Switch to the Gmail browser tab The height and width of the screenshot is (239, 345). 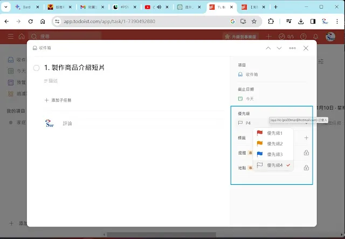pos(88,7)
